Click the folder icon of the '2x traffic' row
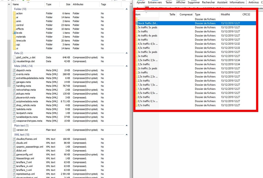The height and width of the screenshot is (178, 263). (136, 72)
